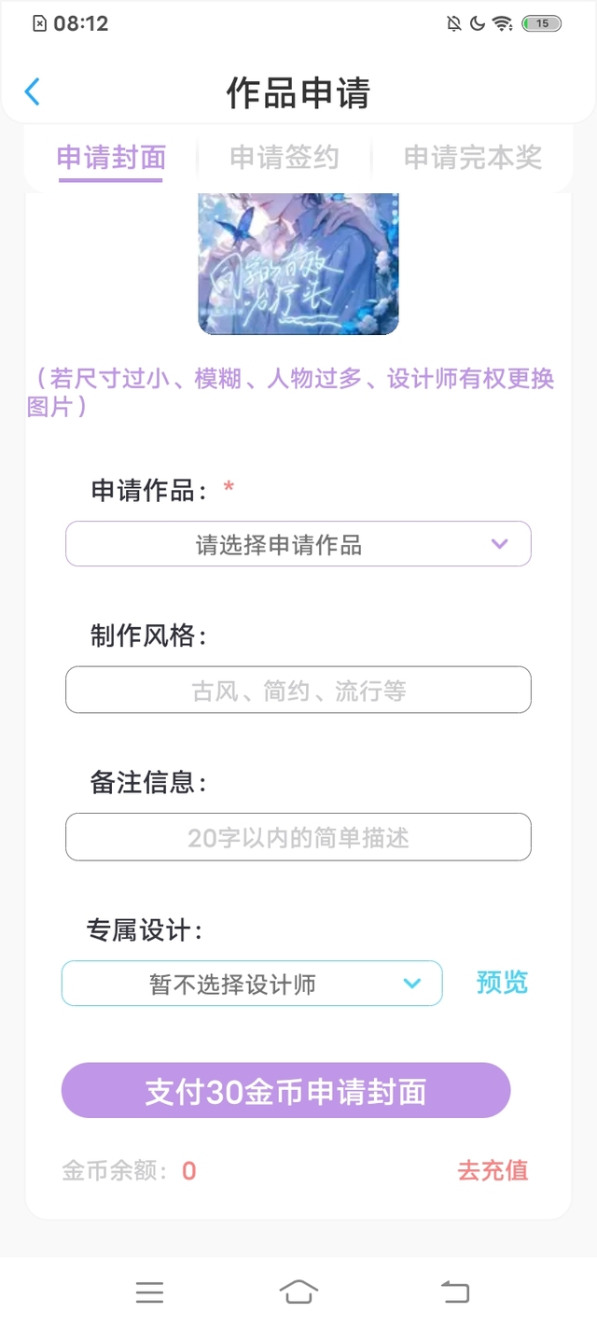Screen dimensions: 597x1327
Task: Switch to the 申请签约 tab
Action: point(285,158)
